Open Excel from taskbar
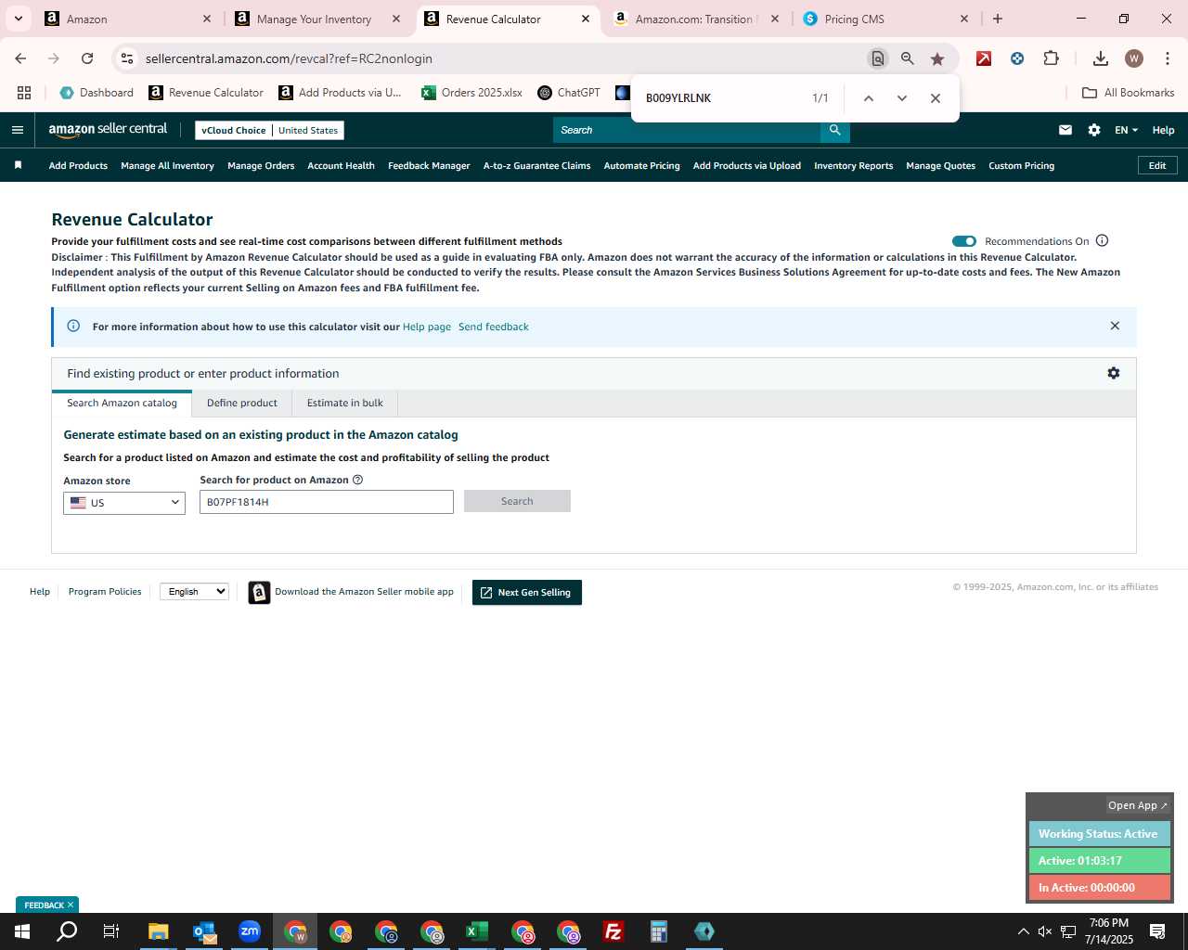1188x950 pixels. coord(477,931)
